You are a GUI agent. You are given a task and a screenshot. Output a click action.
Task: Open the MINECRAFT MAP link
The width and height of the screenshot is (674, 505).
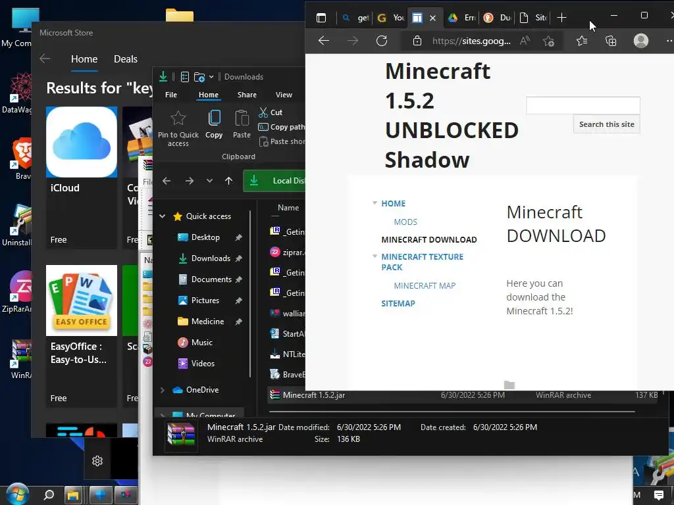click(425, 285)
